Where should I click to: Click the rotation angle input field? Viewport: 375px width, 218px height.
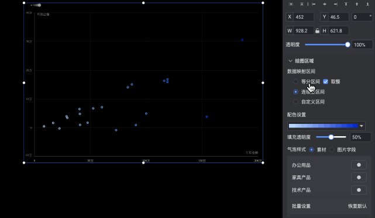click(362, 17)
